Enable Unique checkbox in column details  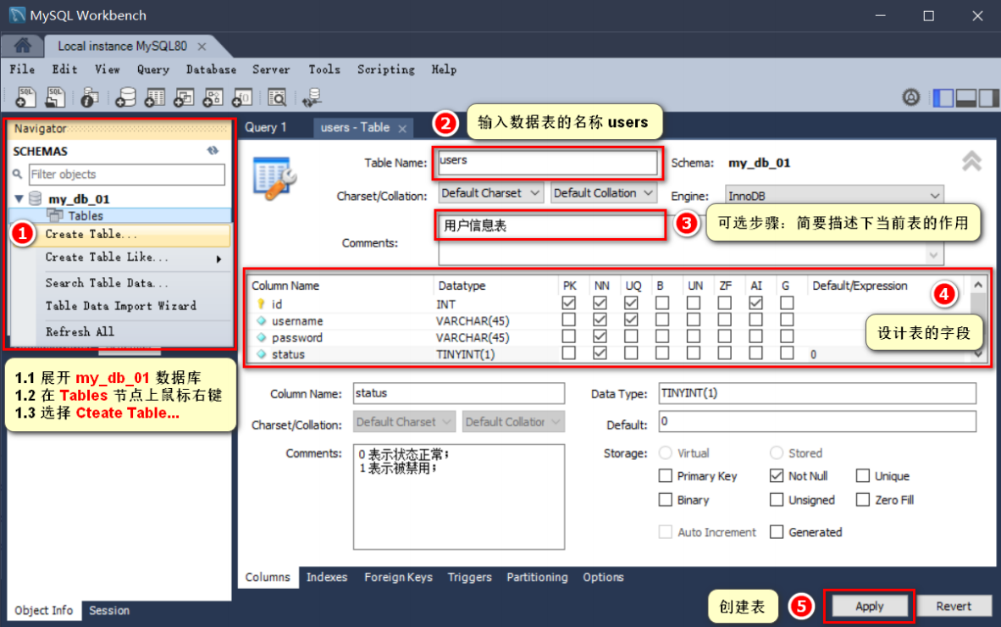[862, 475]
